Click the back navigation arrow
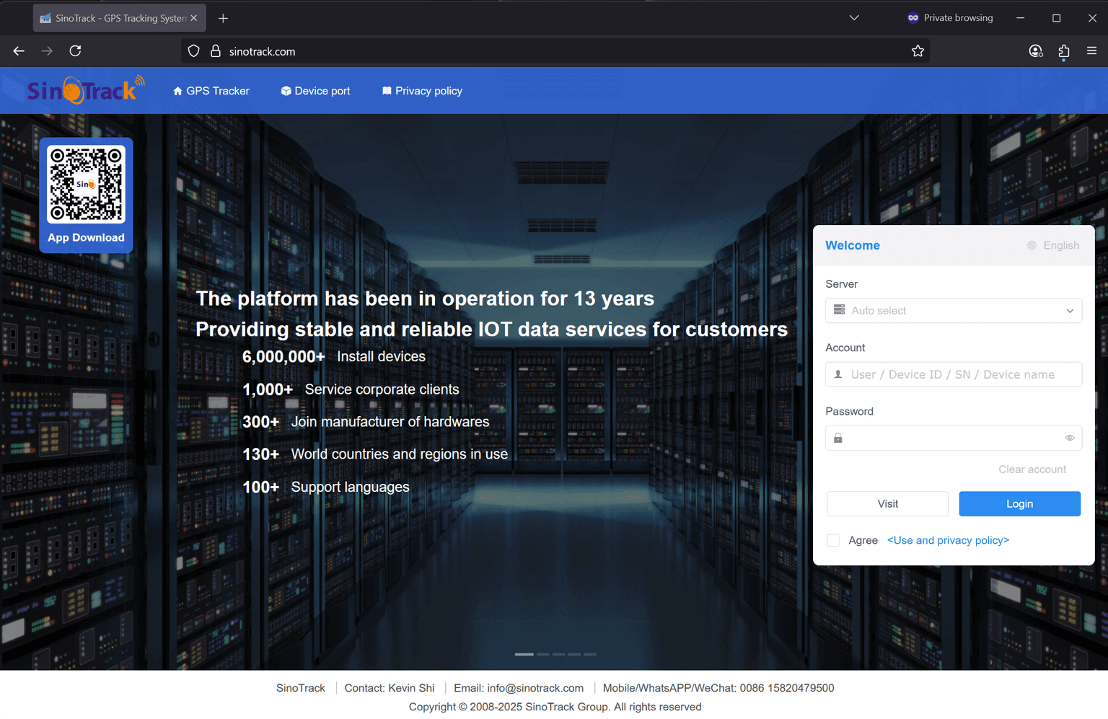 click(18, 50)
